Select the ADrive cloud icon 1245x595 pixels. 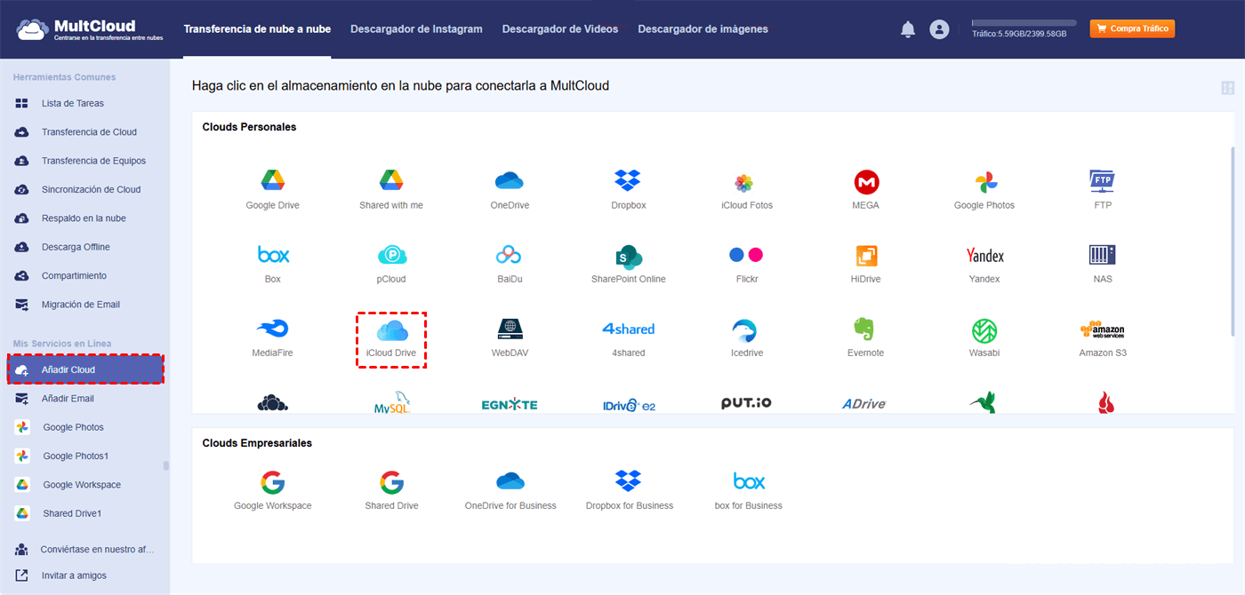tap(864, 404)
